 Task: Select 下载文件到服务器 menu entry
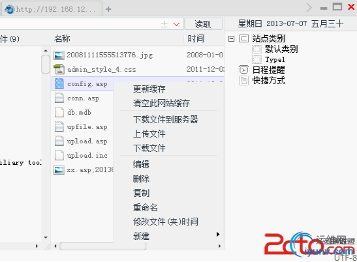(x=166, y=119)
